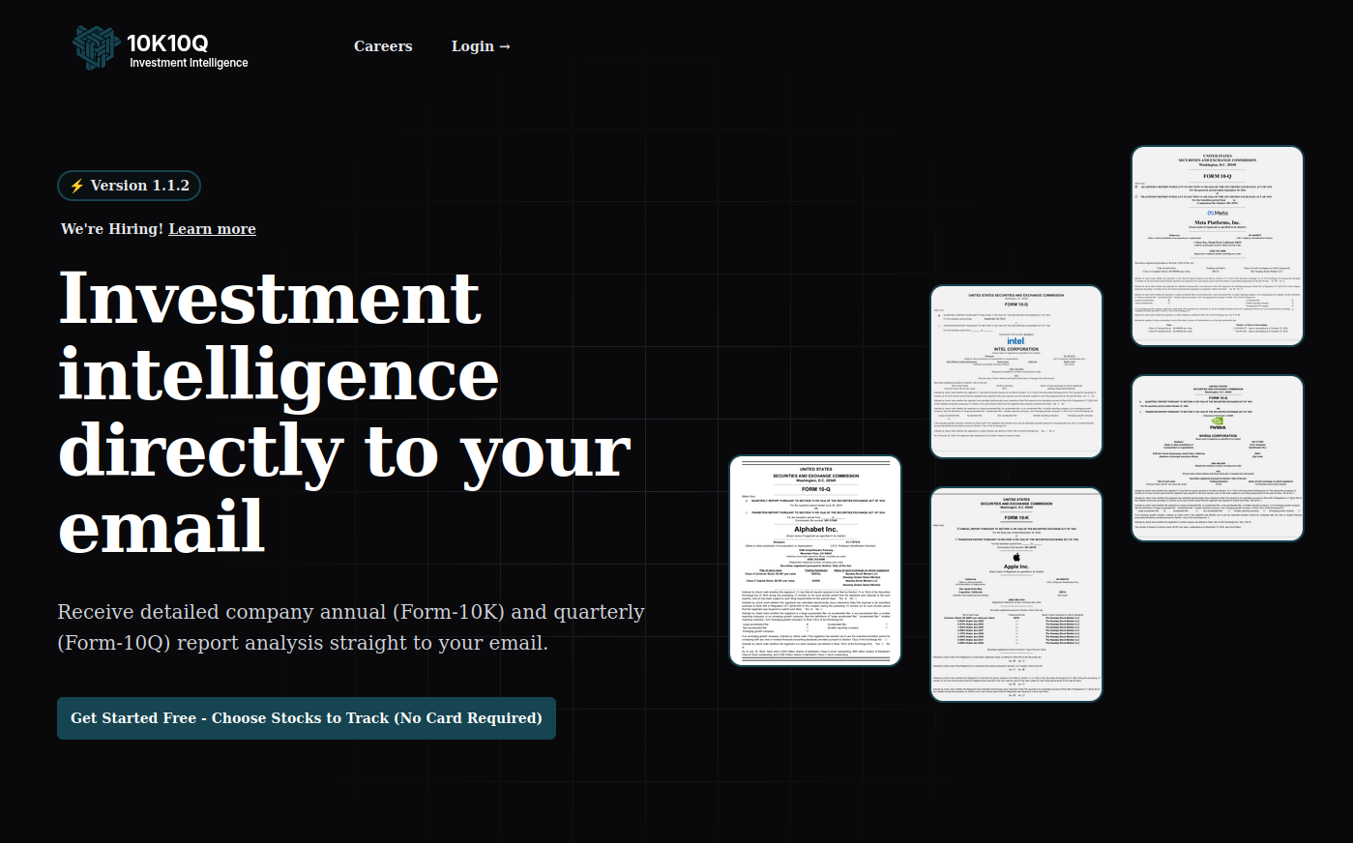Viewport: 1353px width, 843px height.
Task: Open the Login link
Action: 481,46
